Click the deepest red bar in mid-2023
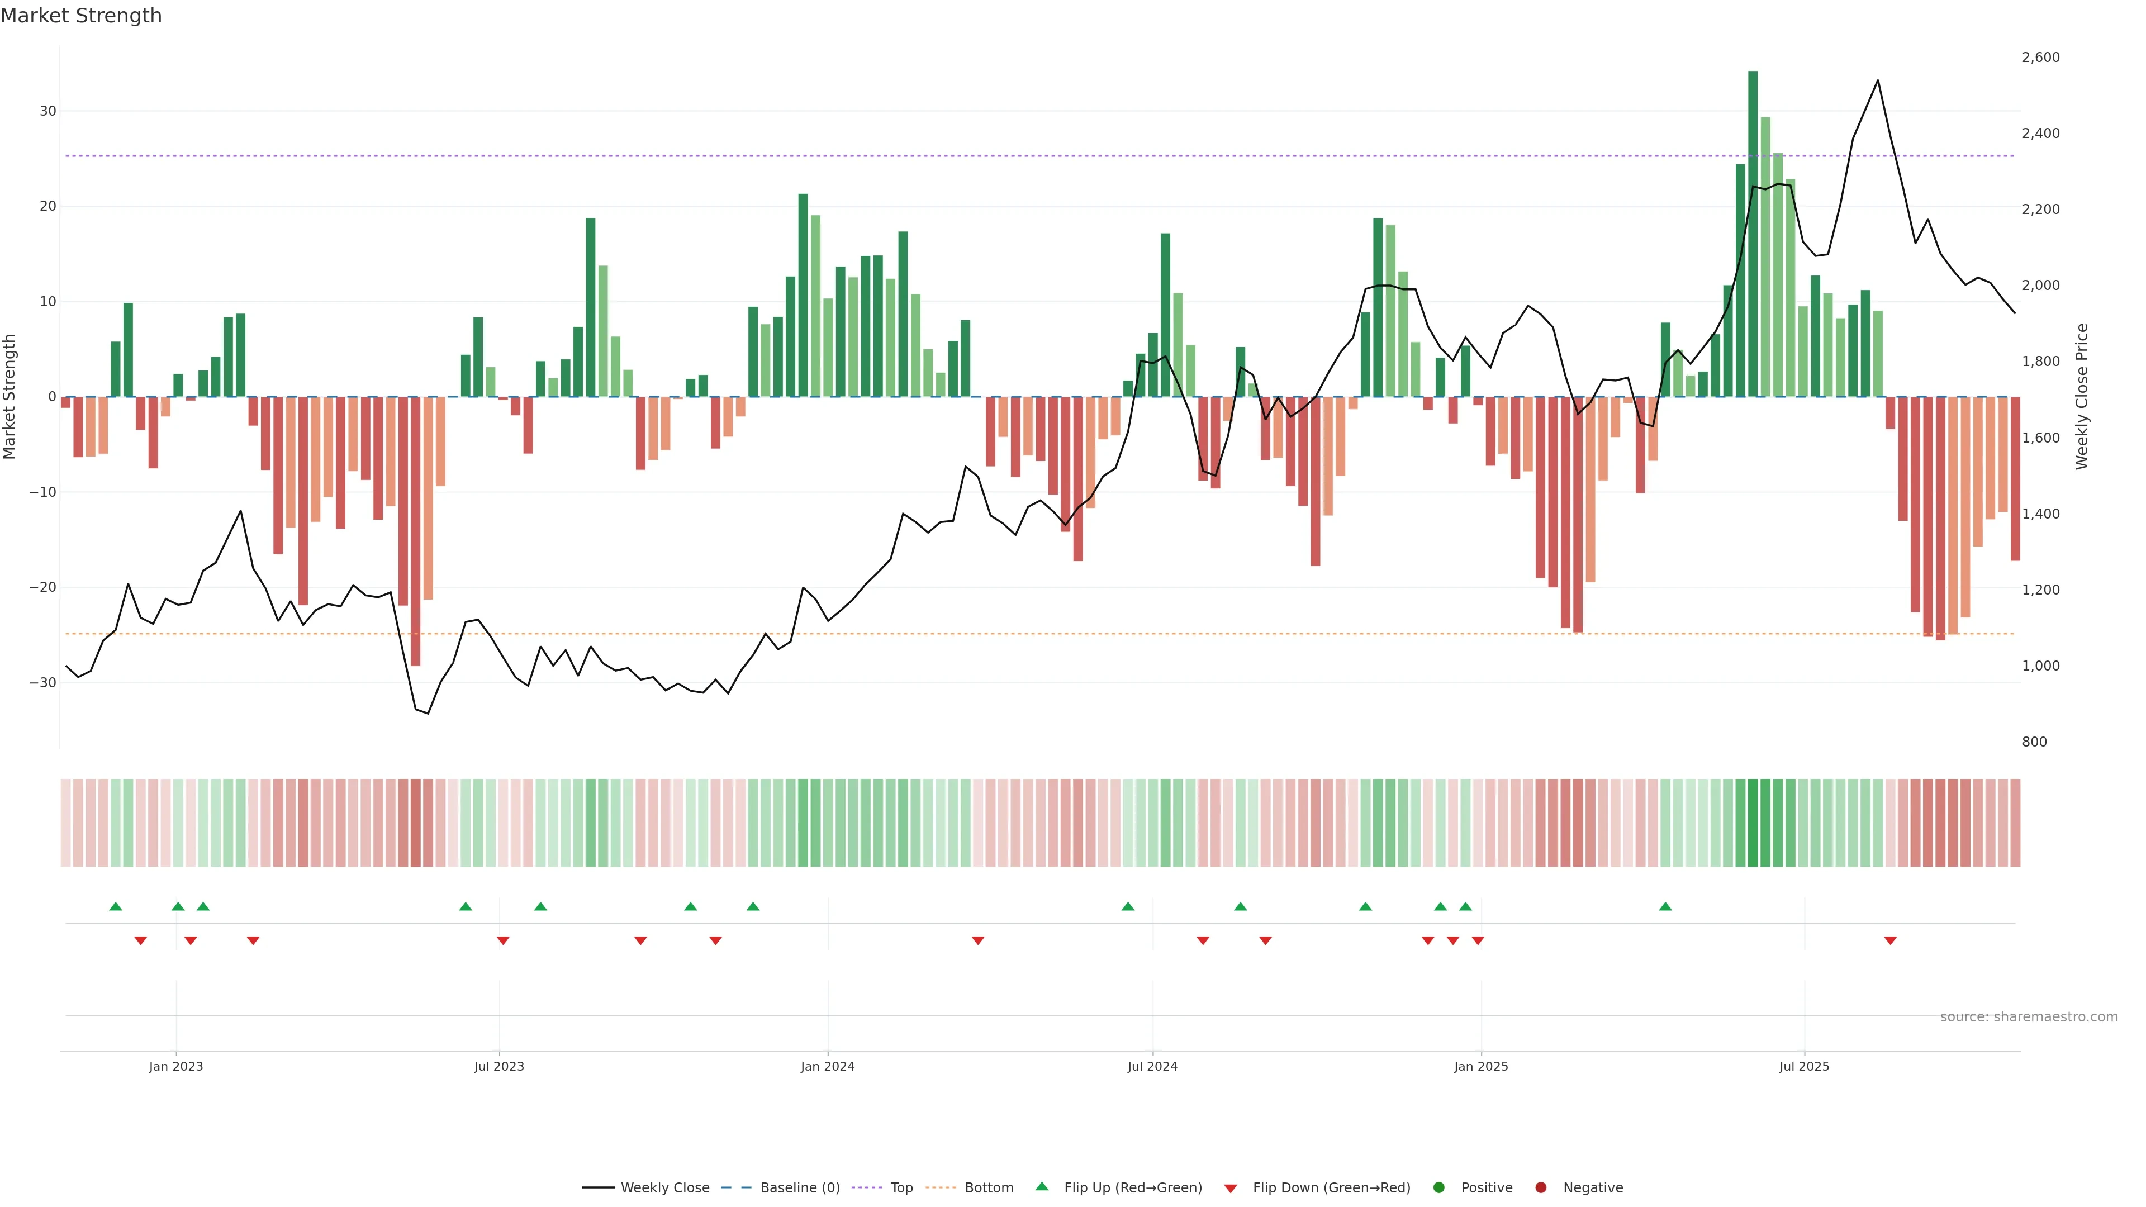The width and height of the screenshot is (2146, 1207). pos(416,533)
